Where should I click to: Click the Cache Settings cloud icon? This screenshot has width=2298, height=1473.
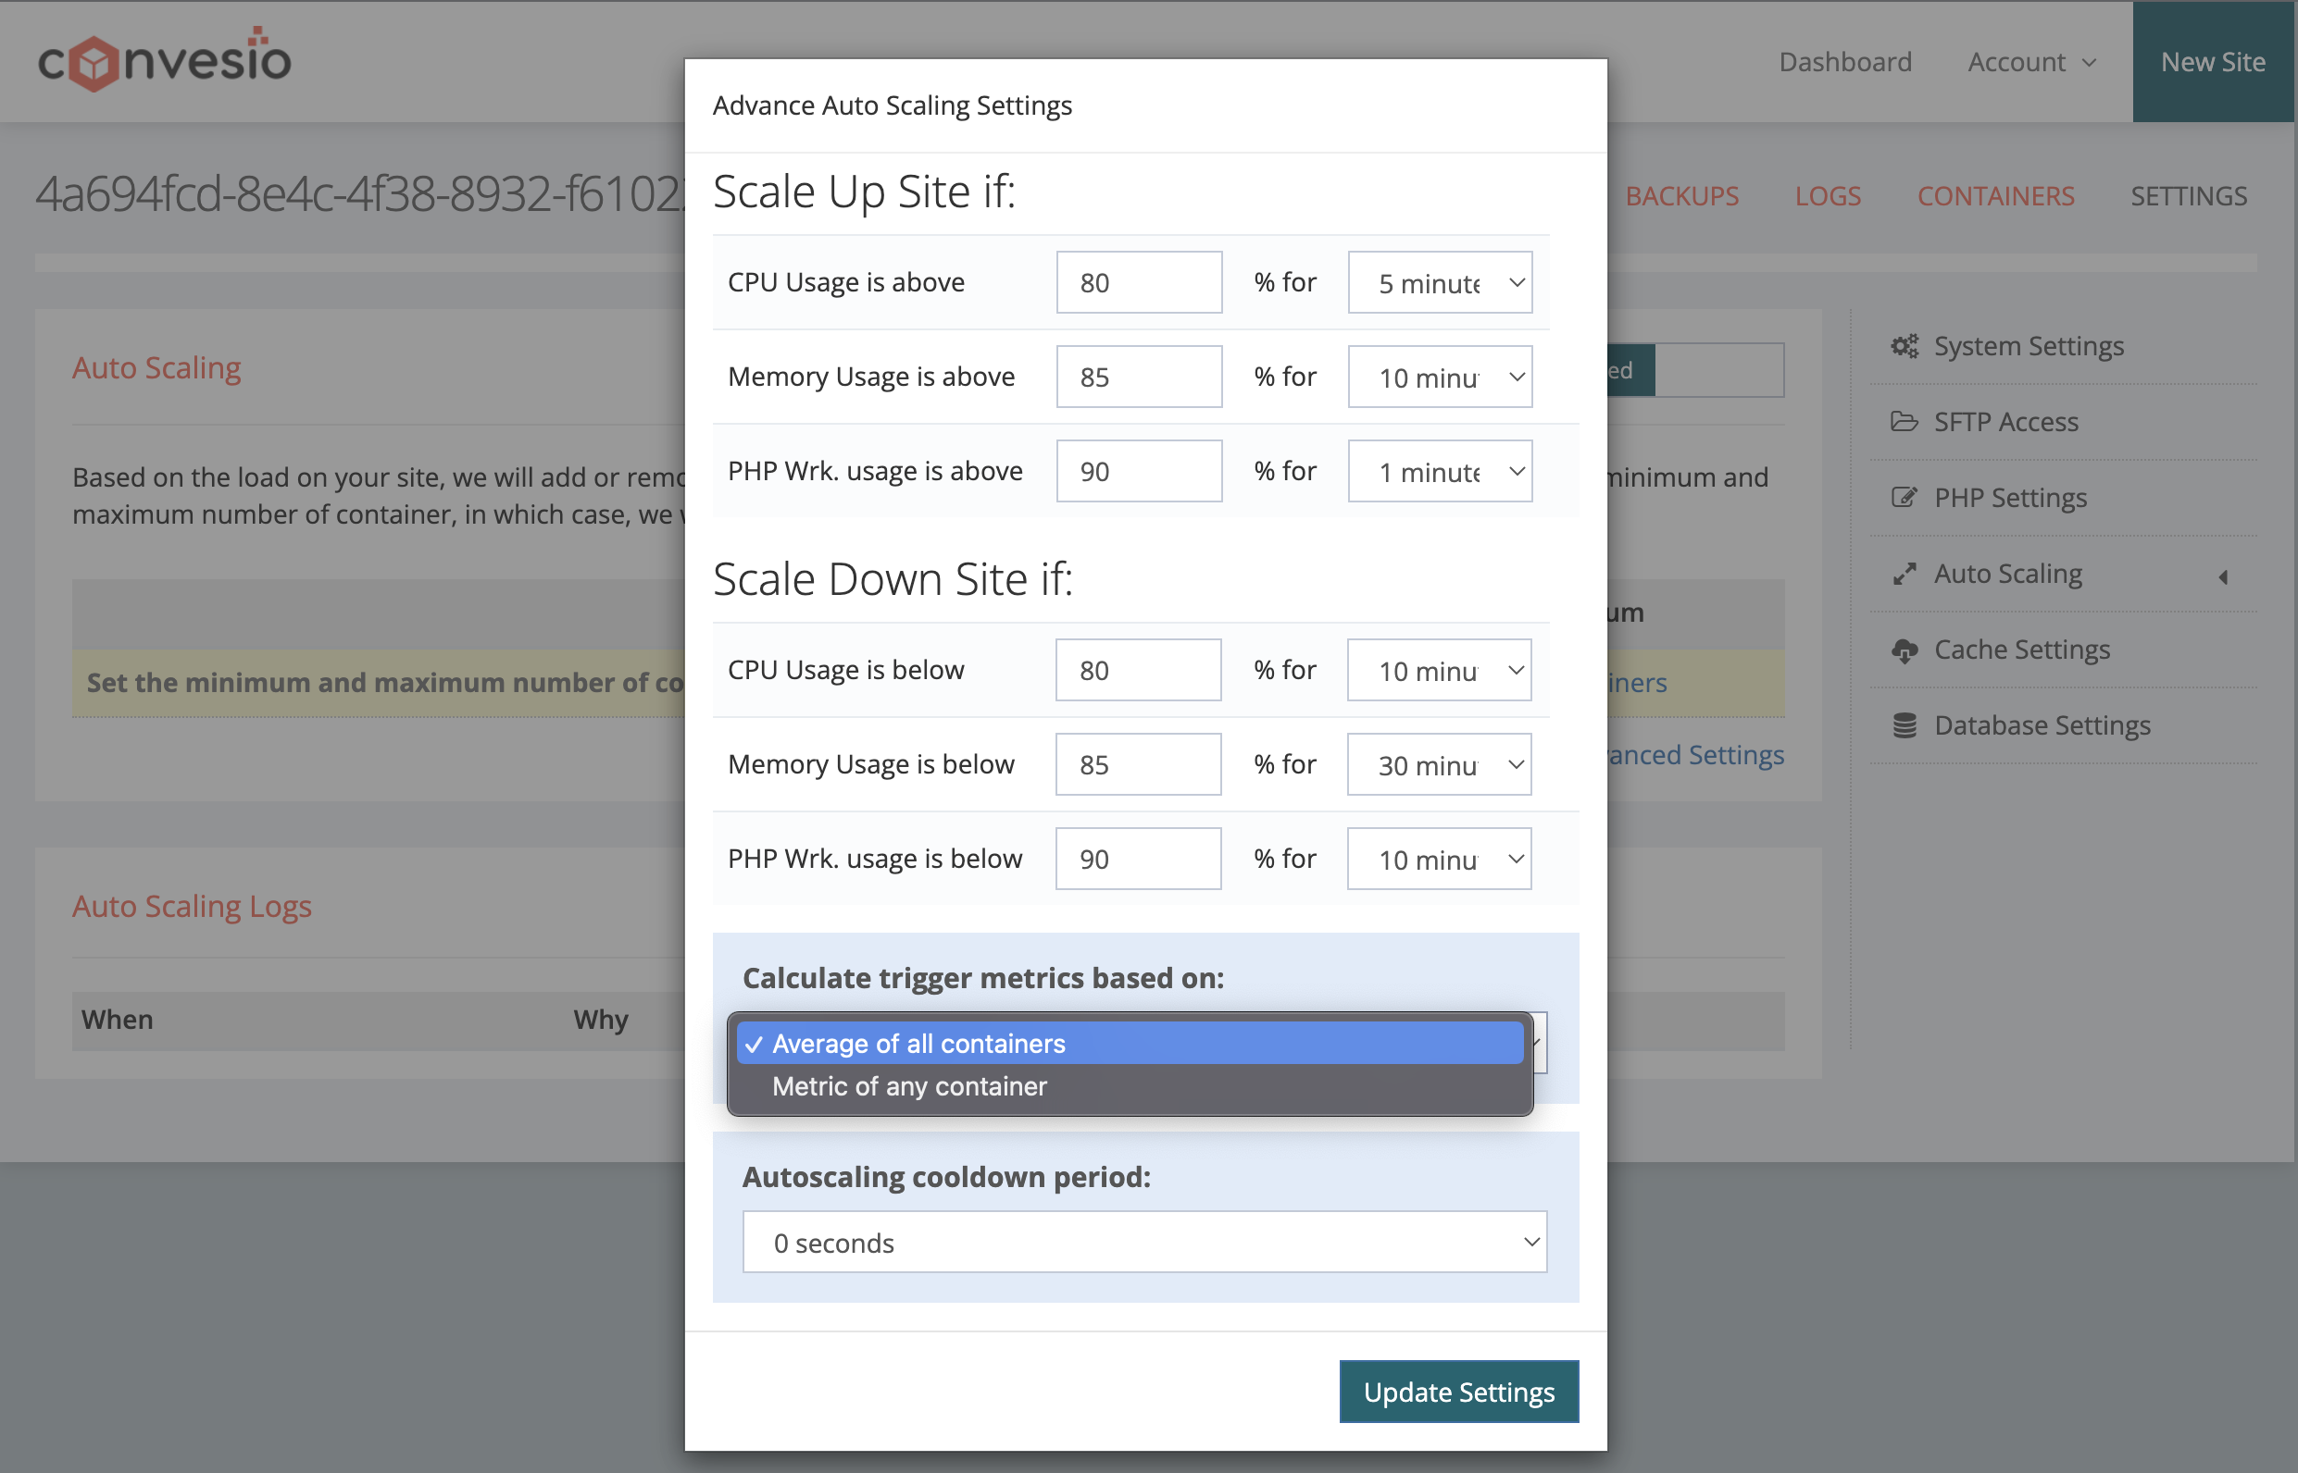1904,650
